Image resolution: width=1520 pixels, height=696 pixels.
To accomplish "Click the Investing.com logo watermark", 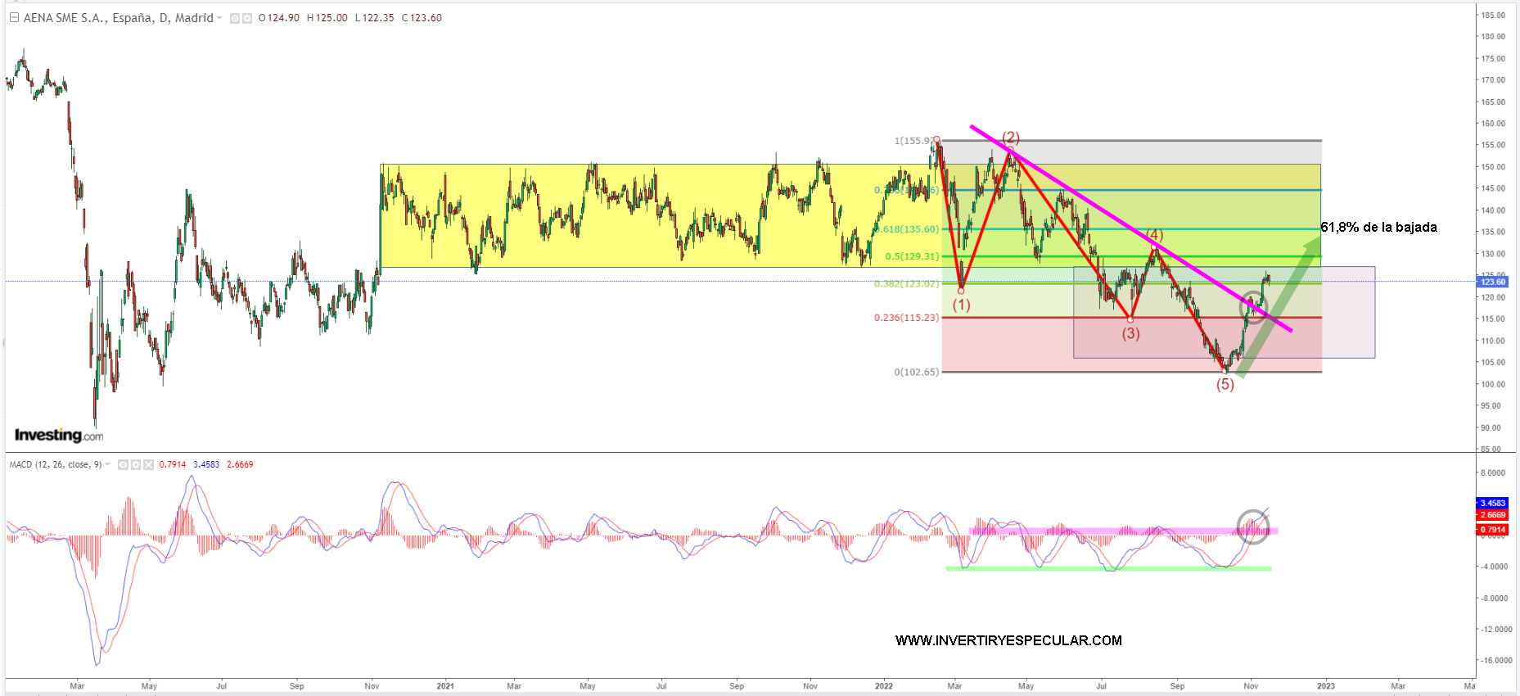I will click(x=59, y=435).
